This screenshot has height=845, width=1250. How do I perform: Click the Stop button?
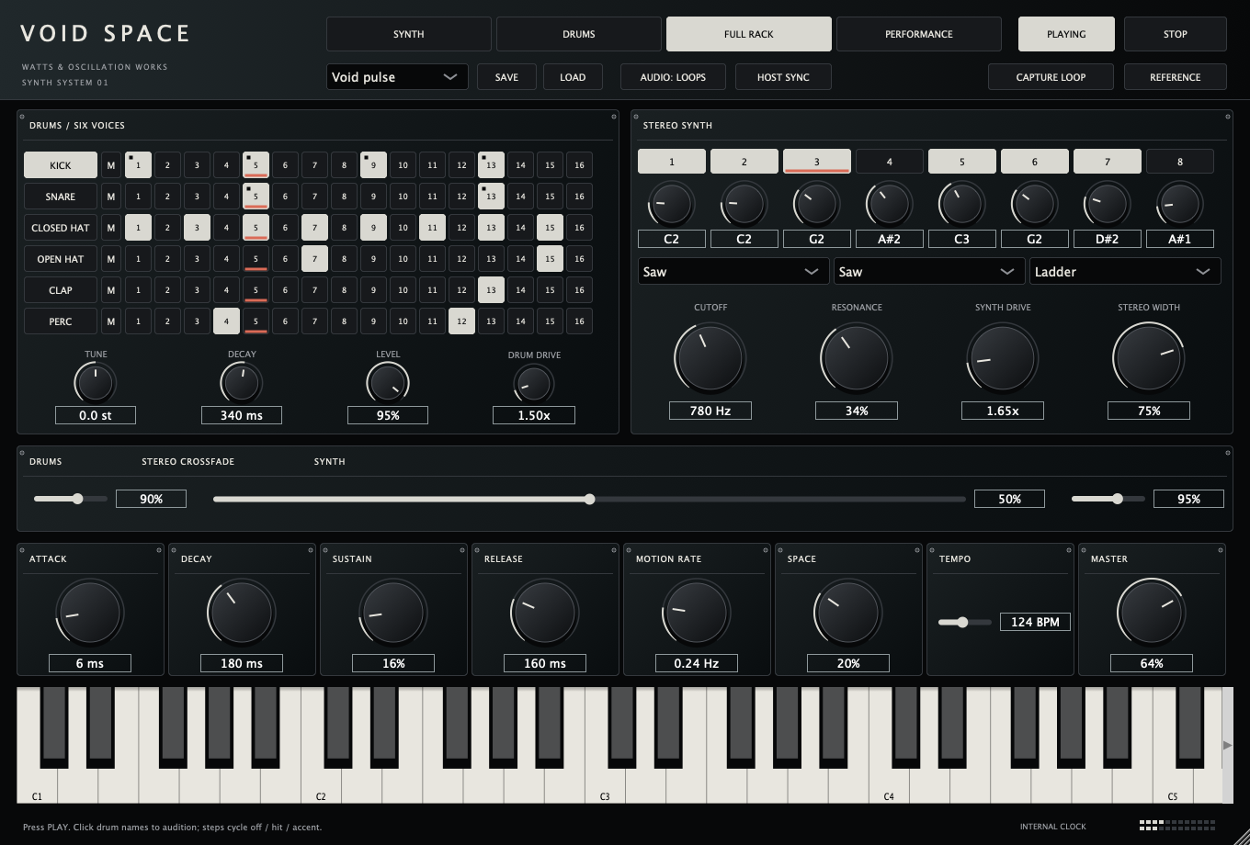coord(1176,34)
